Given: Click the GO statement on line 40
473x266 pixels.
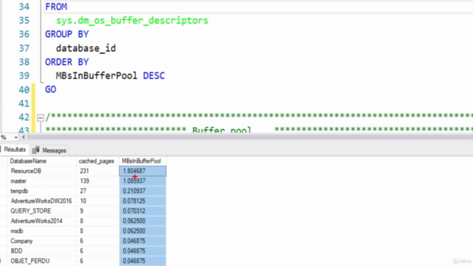Looking at the screenshot, I should click(x=51, y=89).
